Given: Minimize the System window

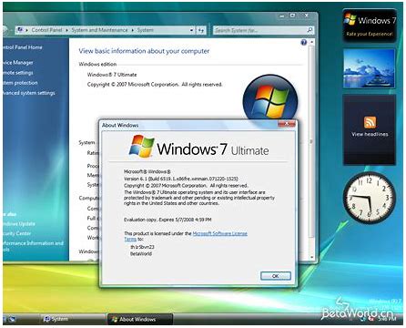Looking at the screenshot, I should [282, 15].
